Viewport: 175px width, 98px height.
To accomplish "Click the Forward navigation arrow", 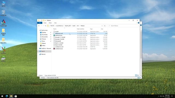I will click(42, 26).
